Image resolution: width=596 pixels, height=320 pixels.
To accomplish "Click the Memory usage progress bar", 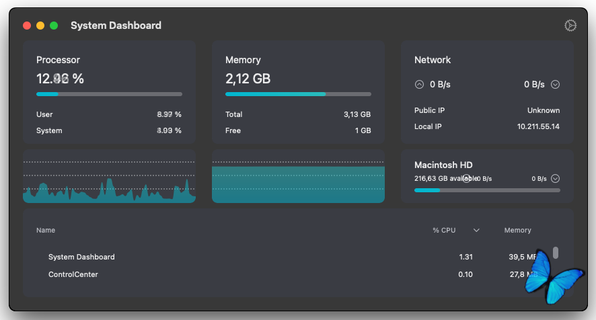I will pos(298,94).
